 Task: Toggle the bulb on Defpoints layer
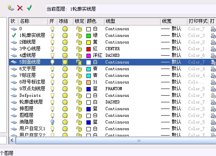[52, 95]
